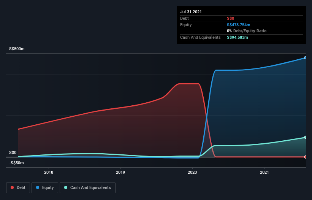Click the 2018 x-axis label
The width and height of the screenshot is (312, 200).
49,172
